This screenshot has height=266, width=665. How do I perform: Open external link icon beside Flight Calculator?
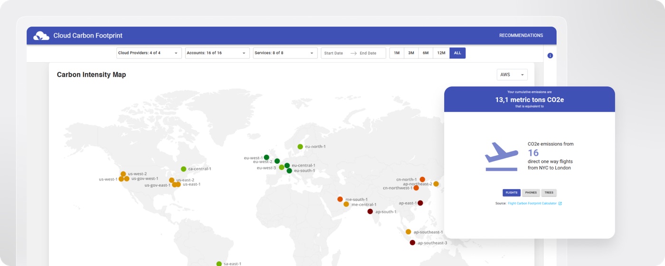(560, 203)
